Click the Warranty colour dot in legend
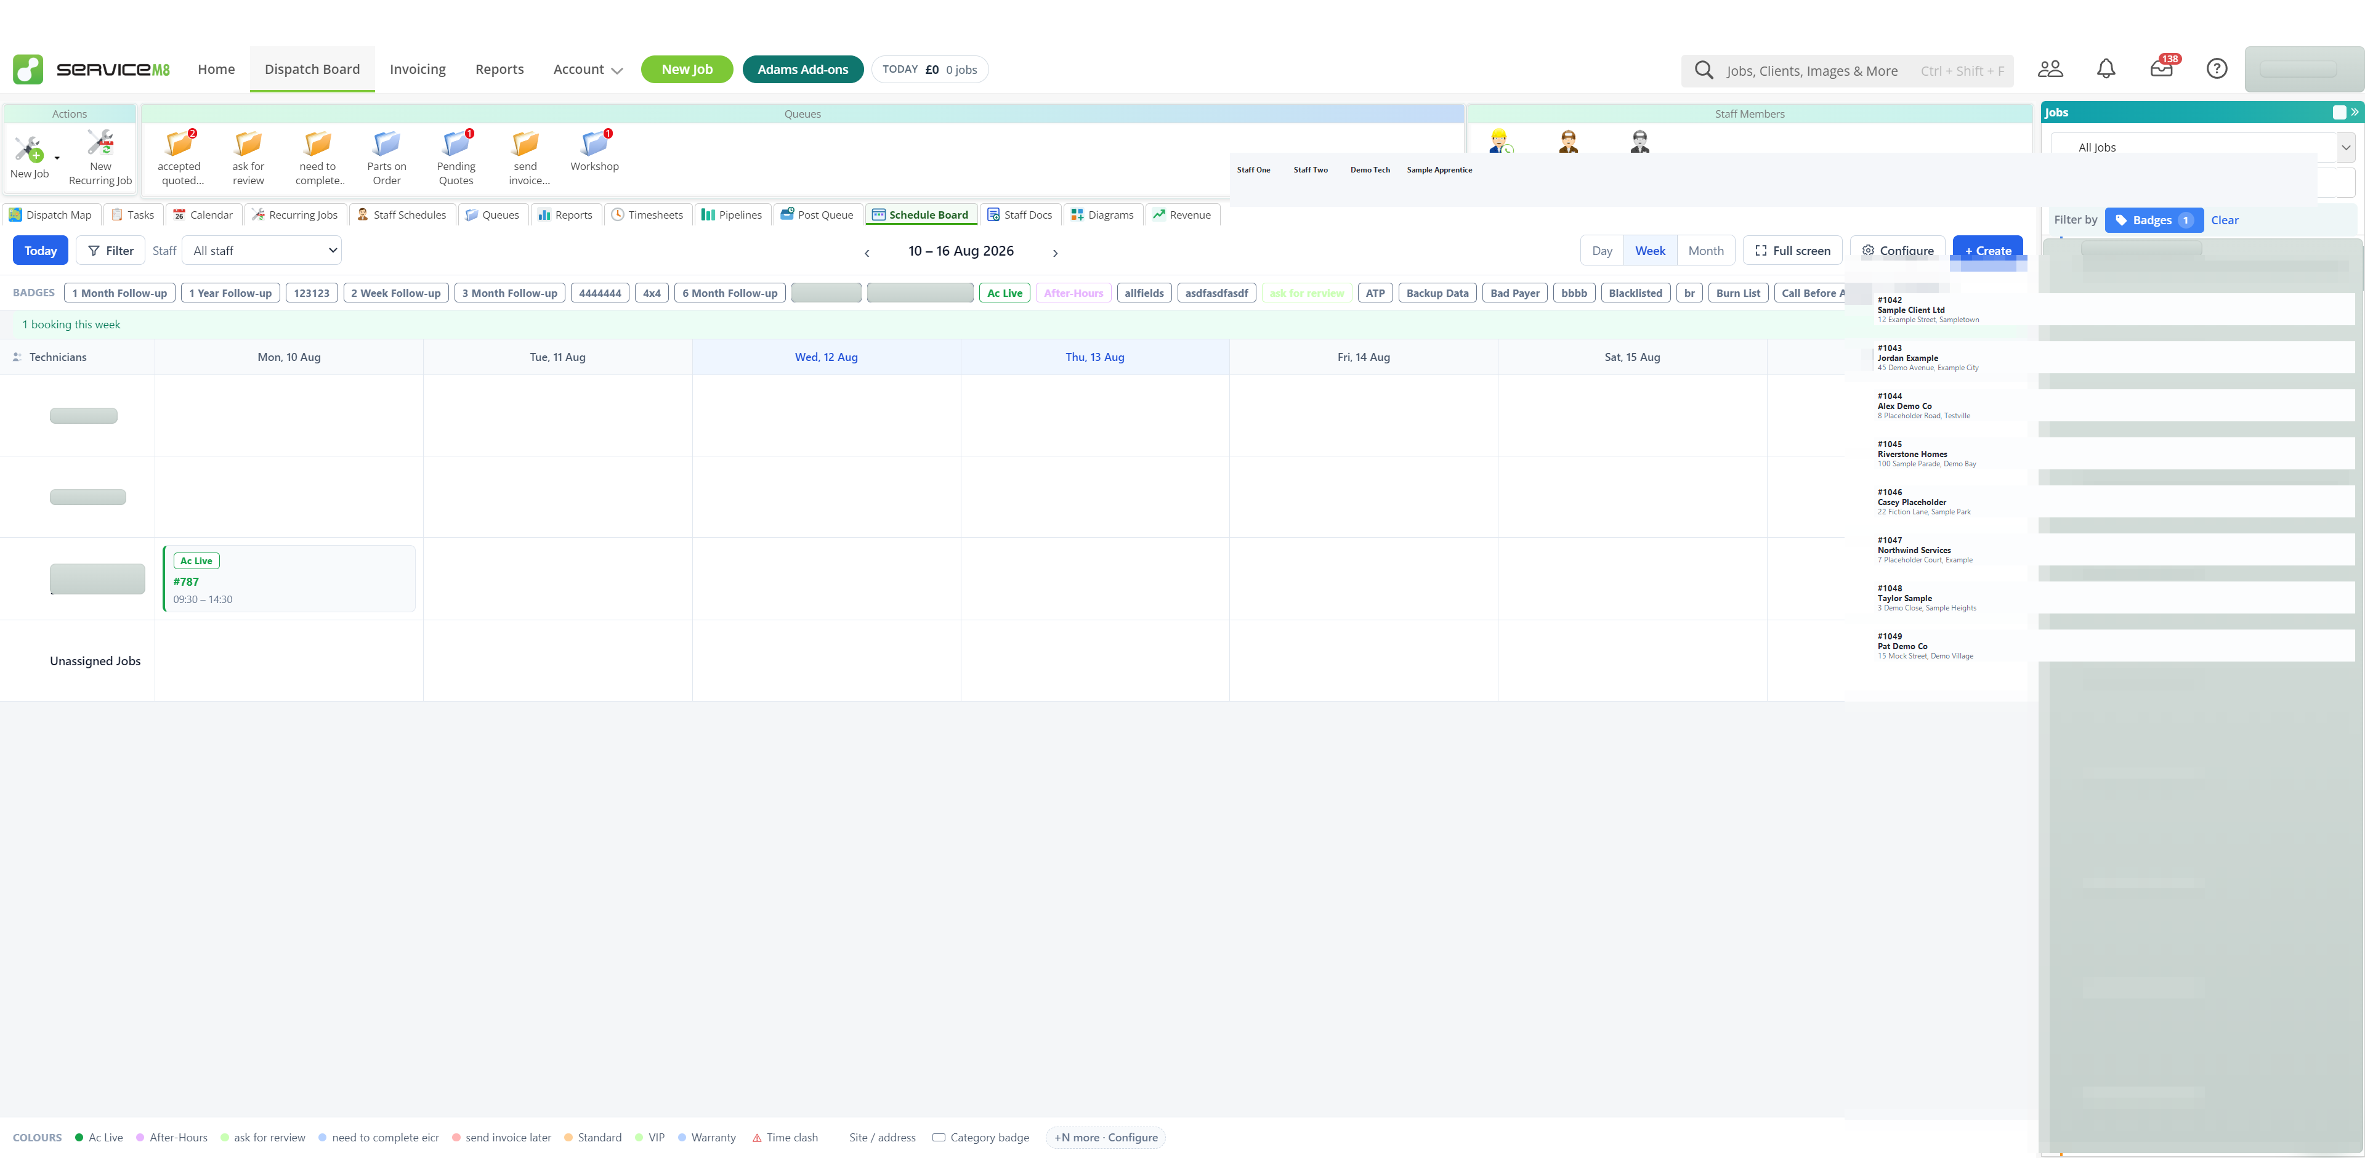This screenshot has width=2365, height=1158. [x=682, y=1138]
